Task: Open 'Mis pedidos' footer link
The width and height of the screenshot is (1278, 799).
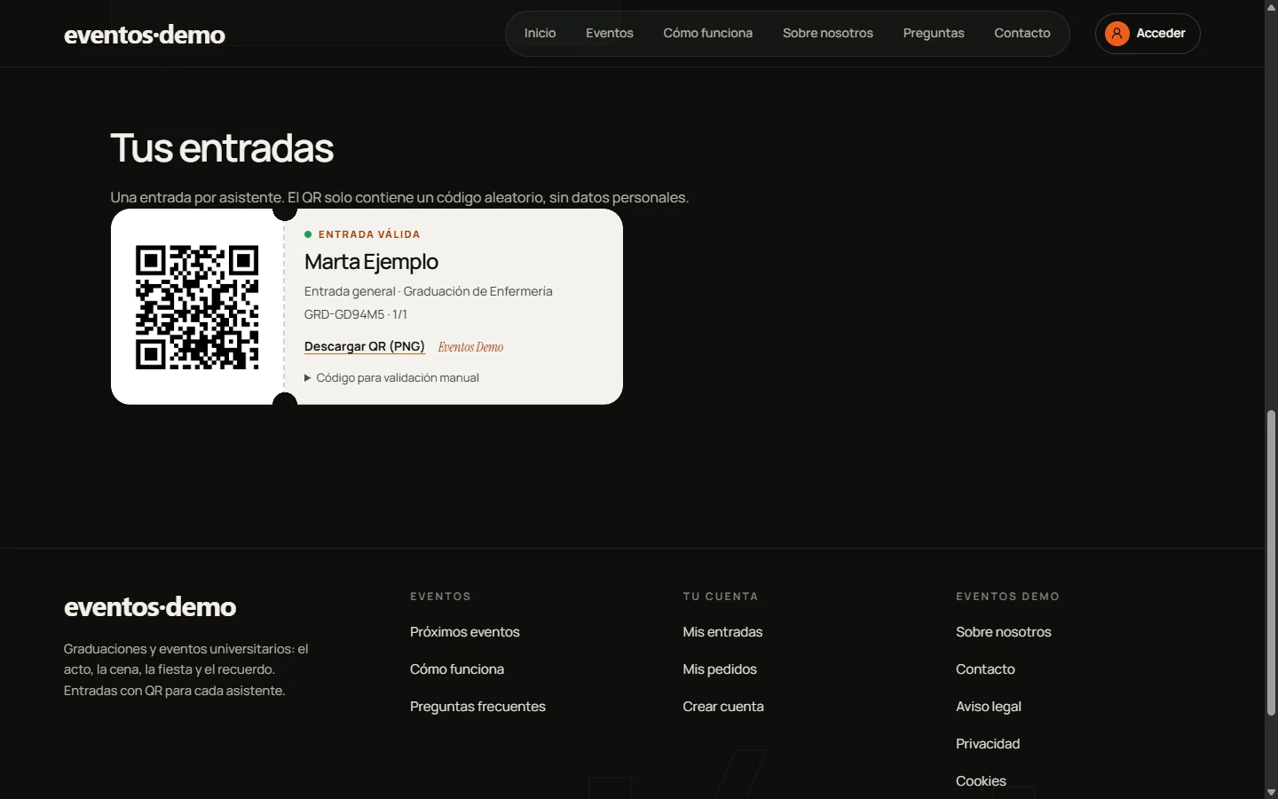Action: click(720, 669)
